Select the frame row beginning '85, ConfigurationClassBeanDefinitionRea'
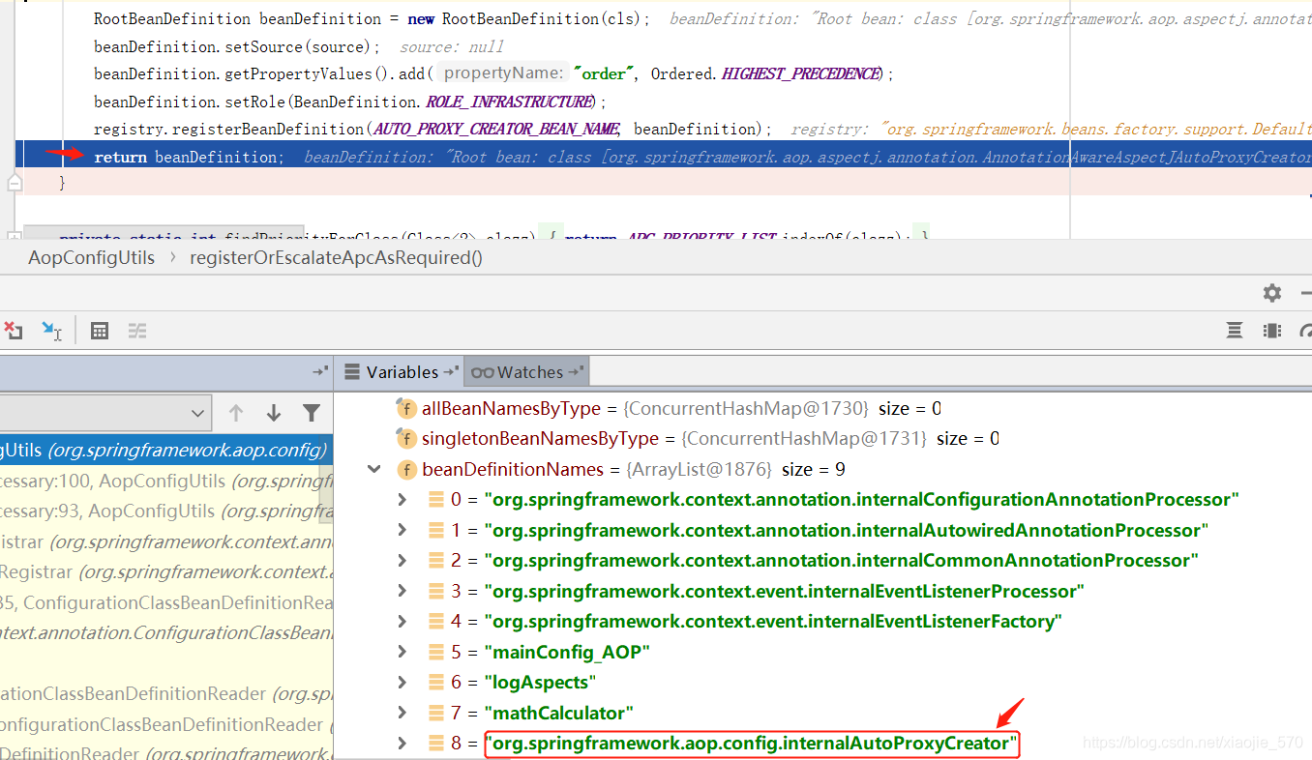Screen dimensions: 1312x760 point(166,602)
